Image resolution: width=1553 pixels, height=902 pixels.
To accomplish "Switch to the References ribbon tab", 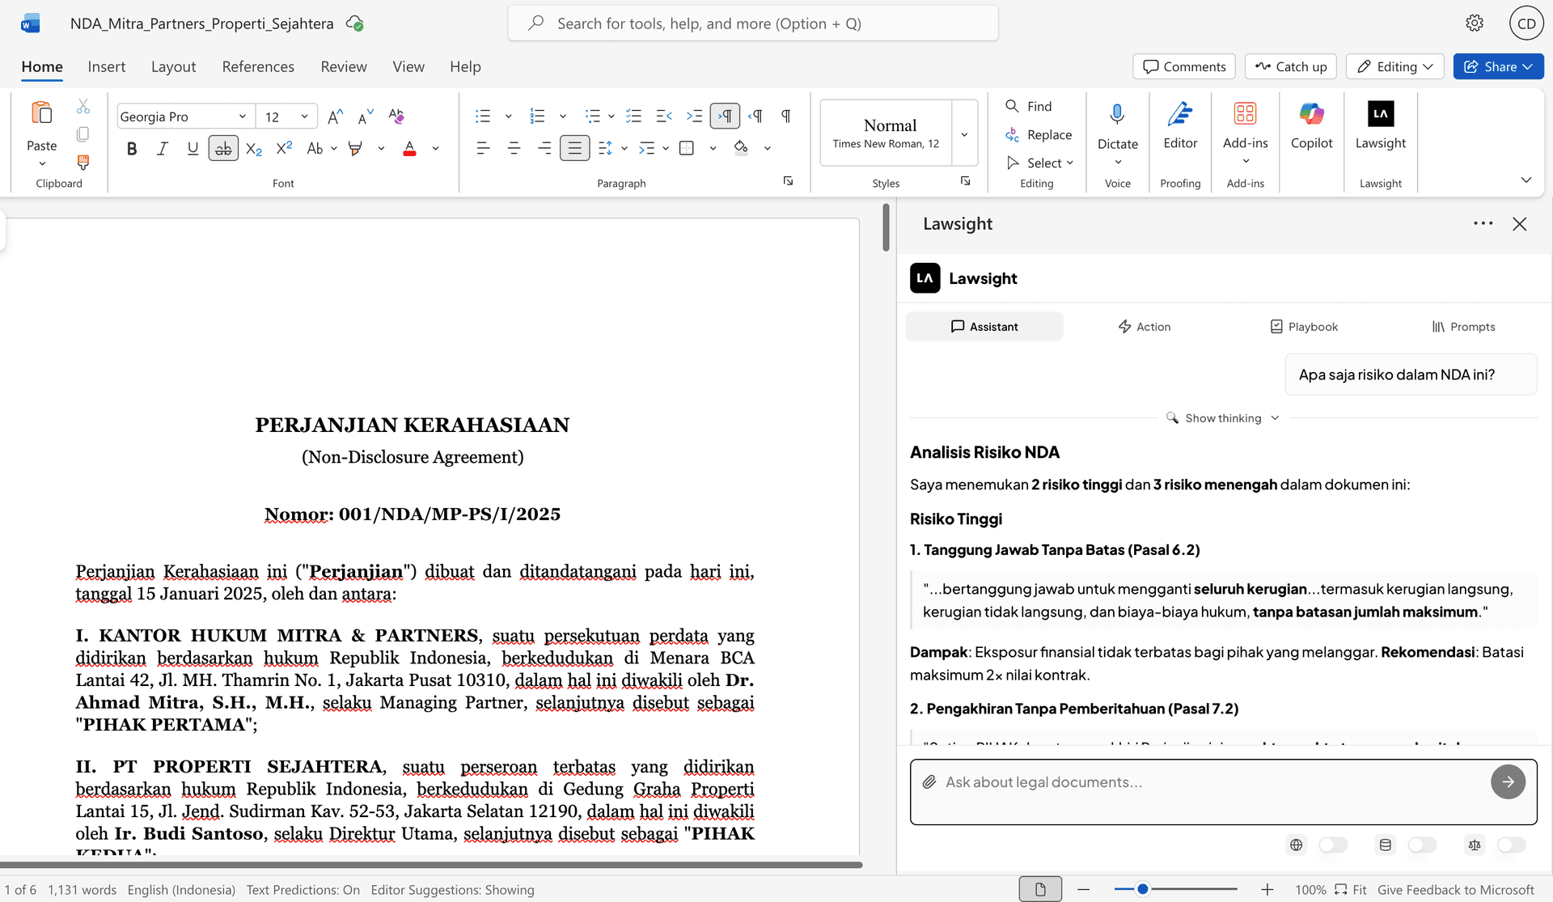I will click(258, 66).
